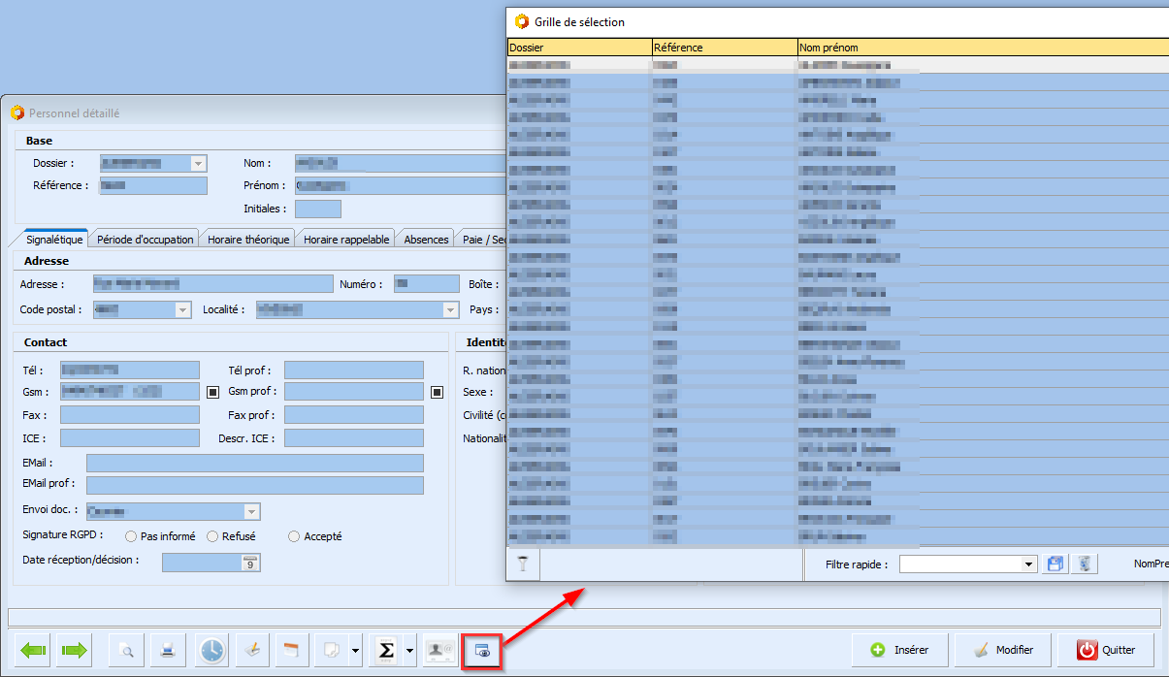Switch to the 'Période d'occupation' tab
This screenshot has width=1169, height=677.
click(x=146, y=240)
